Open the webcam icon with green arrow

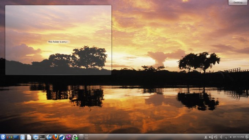pyautogui.click(x=75, y=137)
